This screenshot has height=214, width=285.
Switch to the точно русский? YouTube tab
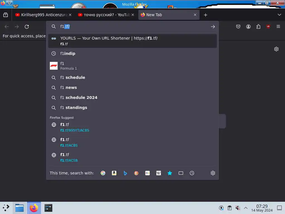(106, 15)
